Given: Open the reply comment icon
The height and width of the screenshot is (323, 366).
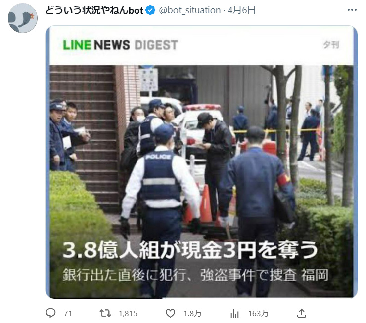Looking at the screenshot, I should [50, 313].
